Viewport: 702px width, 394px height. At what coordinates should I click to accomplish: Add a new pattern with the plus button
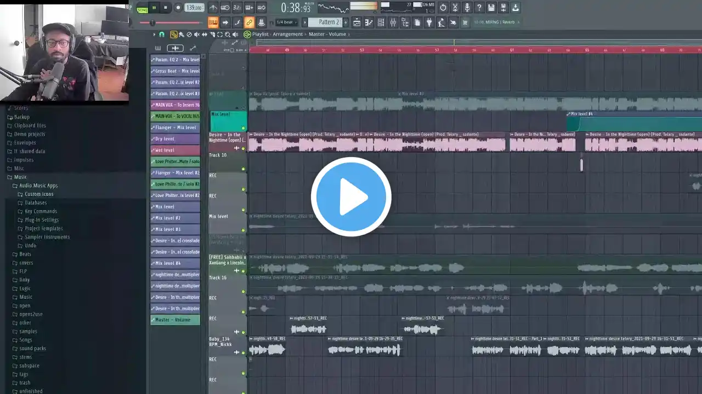(346, 22)
